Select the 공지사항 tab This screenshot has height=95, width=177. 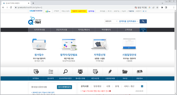(85, 86)
